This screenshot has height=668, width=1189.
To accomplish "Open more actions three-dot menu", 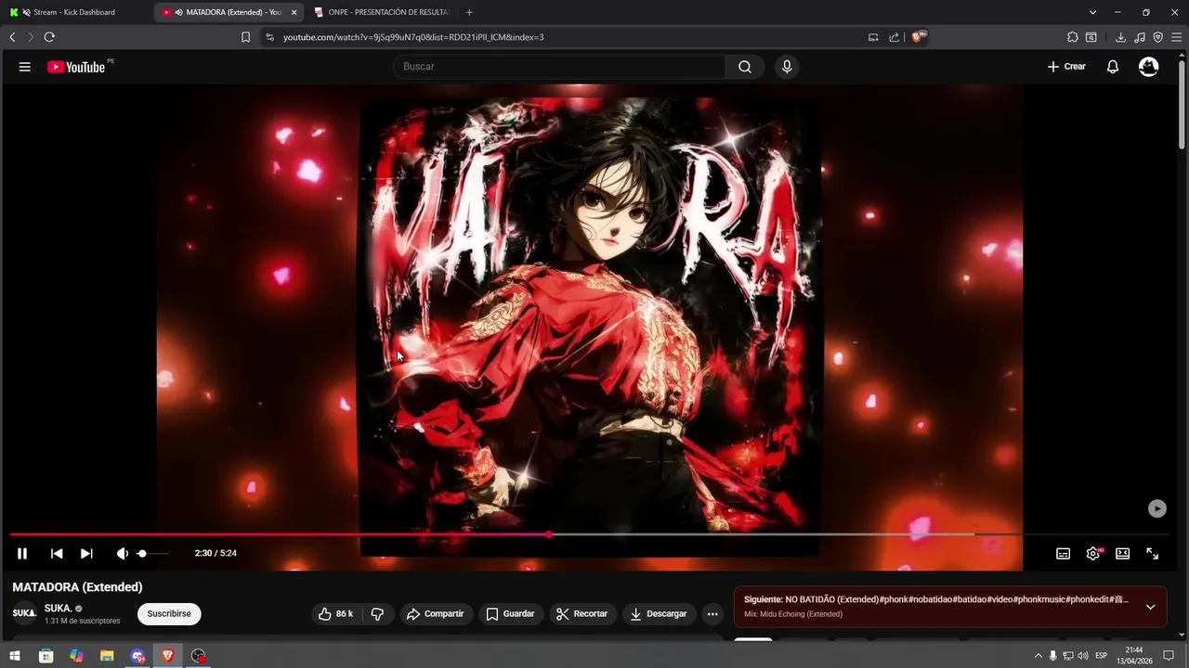I will (712, 614).
